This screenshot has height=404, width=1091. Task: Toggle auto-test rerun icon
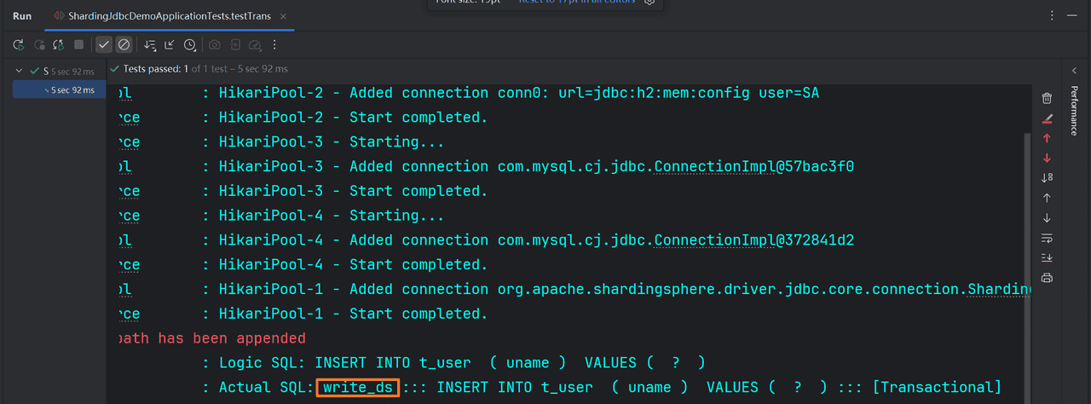[x=59, y=44]
